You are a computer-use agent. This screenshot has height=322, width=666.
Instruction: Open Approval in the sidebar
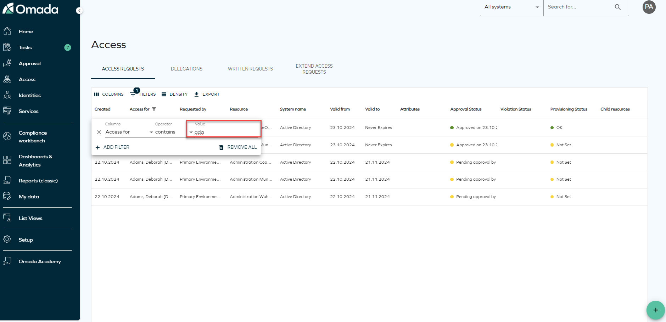click(30, 63)
